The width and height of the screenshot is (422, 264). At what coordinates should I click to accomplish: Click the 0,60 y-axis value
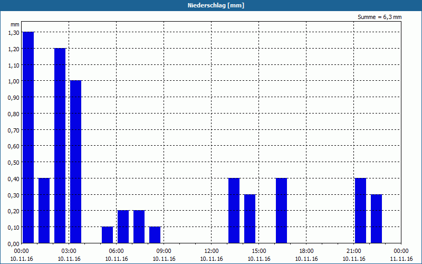coord(14,146)
